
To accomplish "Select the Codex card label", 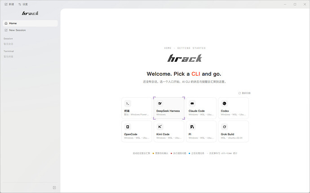I will [x=225, y=111].
